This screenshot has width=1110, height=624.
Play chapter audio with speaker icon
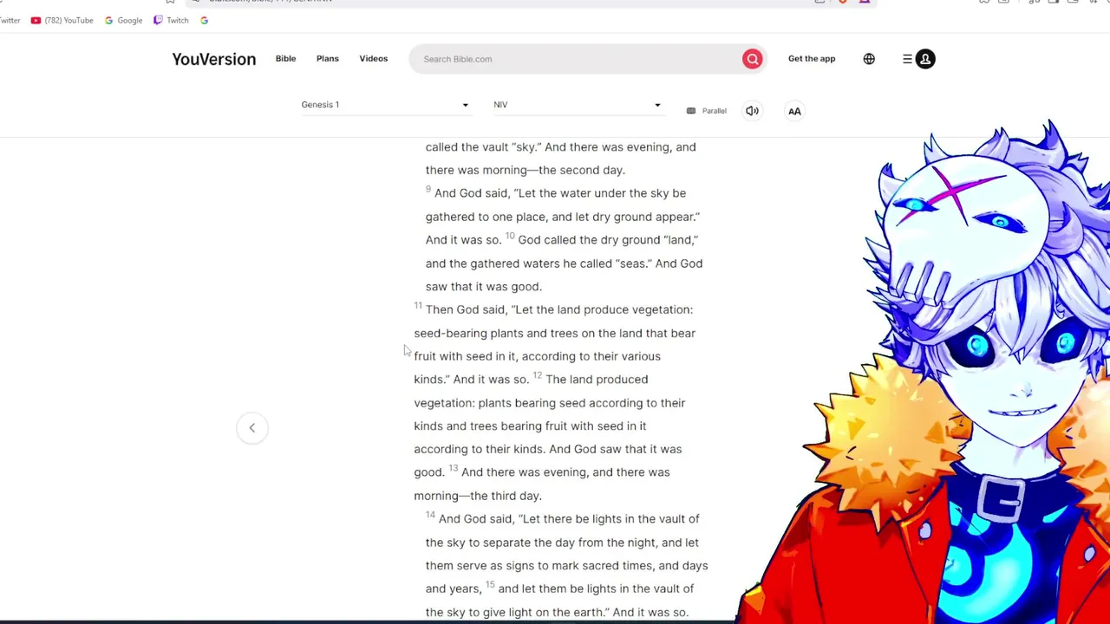pyautogui.click(x=752, y=111)
